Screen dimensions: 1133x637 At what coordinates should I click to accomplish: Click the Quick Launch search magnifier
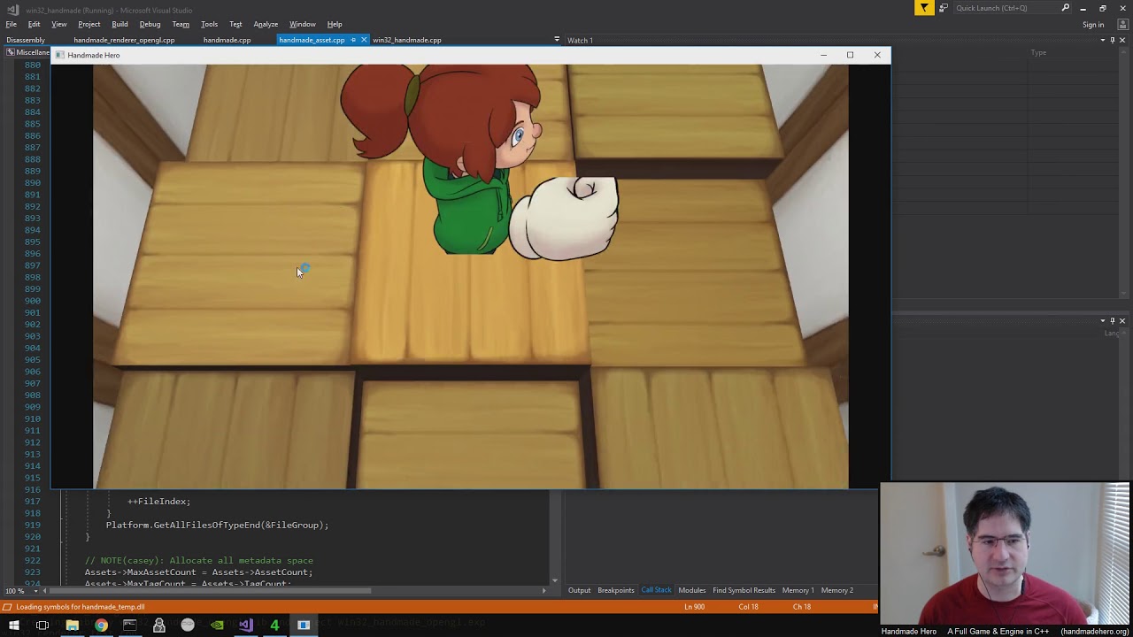1065,8
